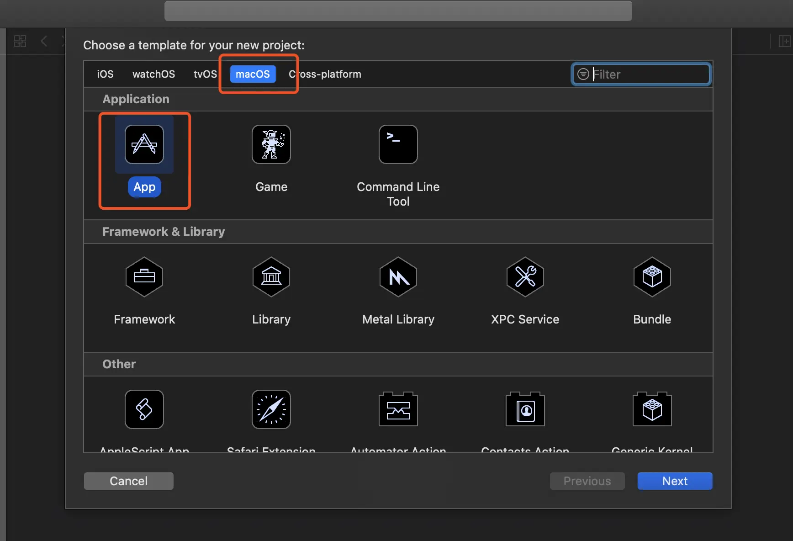Focus the Filter text field
Screen dimensions: 793x541
[x=641, y=74]
